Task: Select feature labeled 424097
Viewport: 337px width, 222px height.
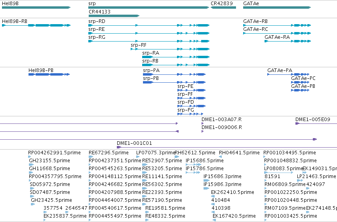Action: [308, 188]
